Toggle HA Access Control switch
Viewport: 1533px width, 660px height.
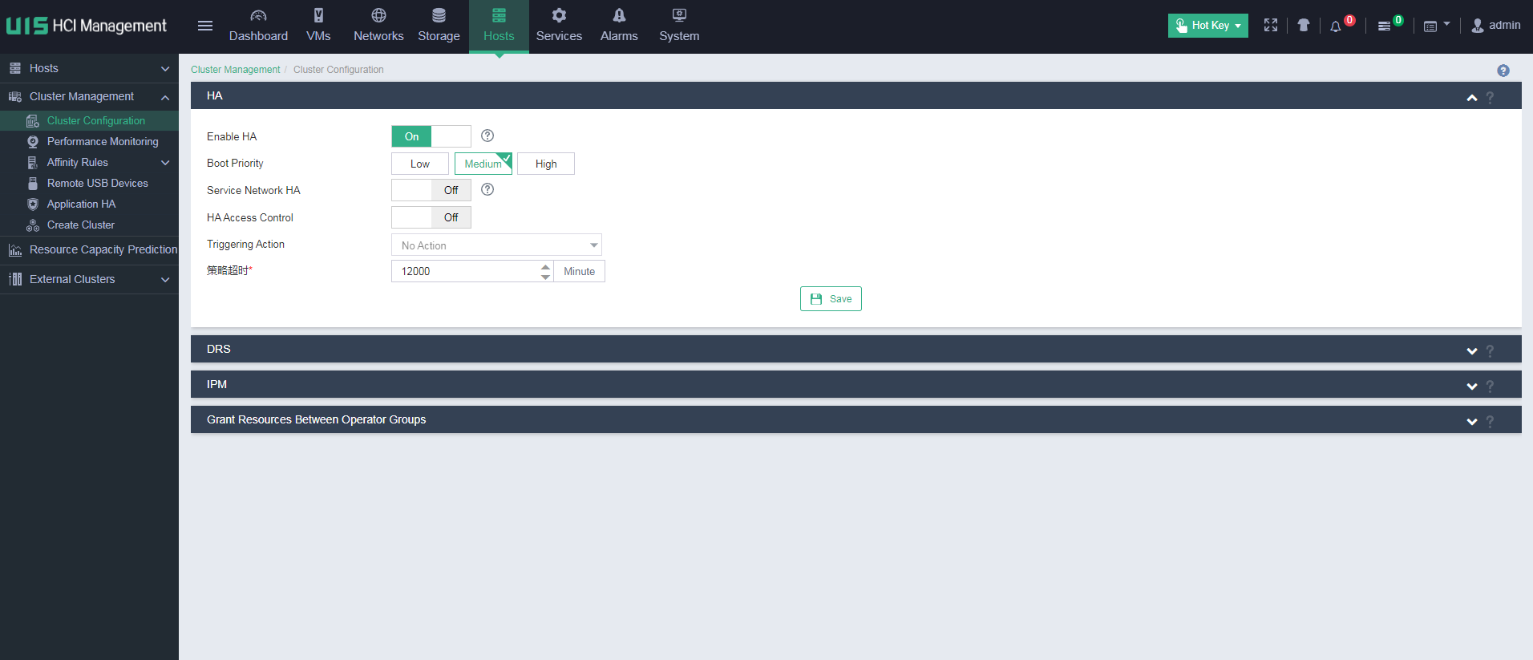(x=431, y=217)
